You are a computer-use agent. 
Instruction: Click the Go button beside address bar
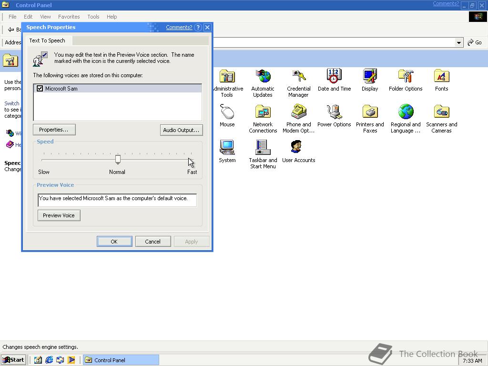pyautogui.click(x=475, y=42)
